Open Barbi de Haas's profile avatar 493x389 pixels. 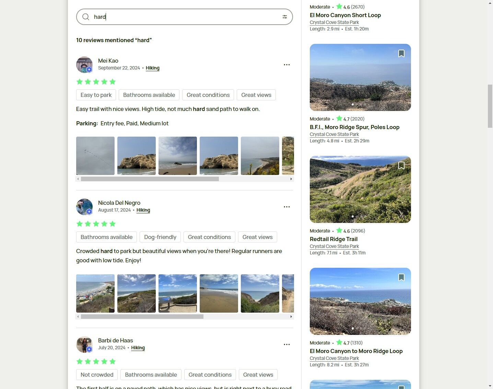tap(84, 344)
